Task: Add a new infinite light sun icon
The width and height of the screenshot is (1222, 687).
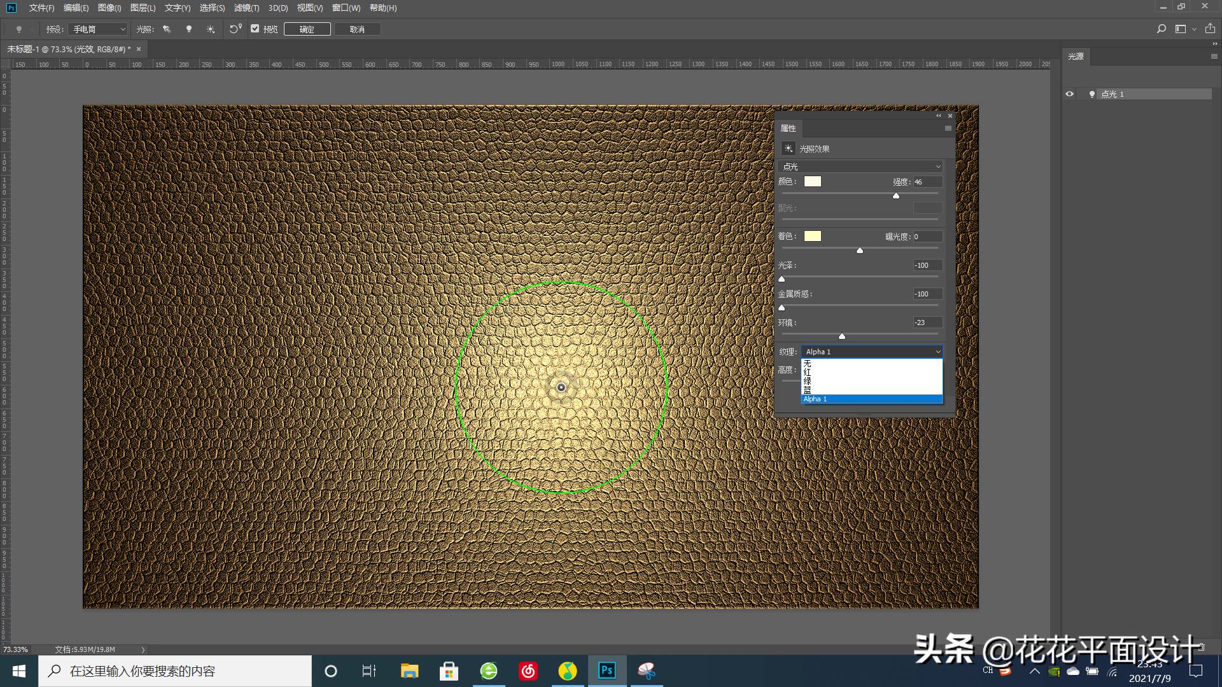Action: (211, 29)
